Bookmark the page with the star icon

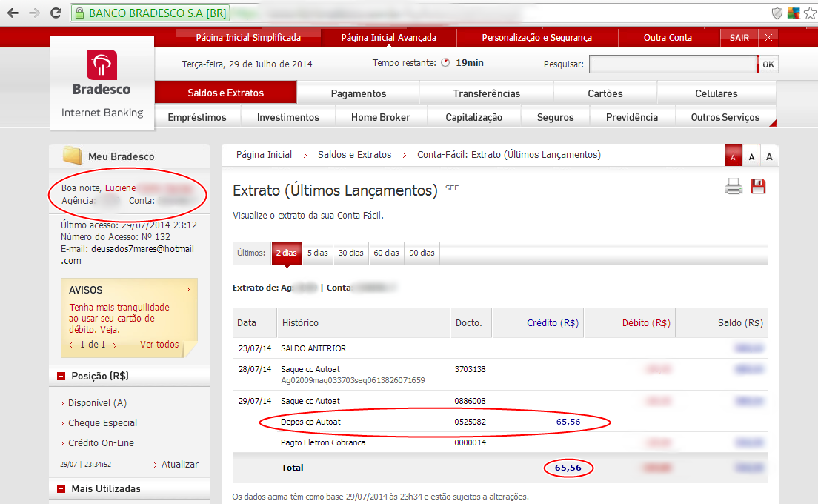810,13
